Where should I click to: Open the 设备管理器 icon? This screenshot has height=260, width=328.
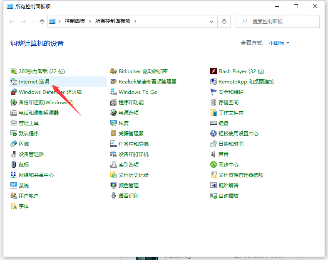(x=14, y=155)
